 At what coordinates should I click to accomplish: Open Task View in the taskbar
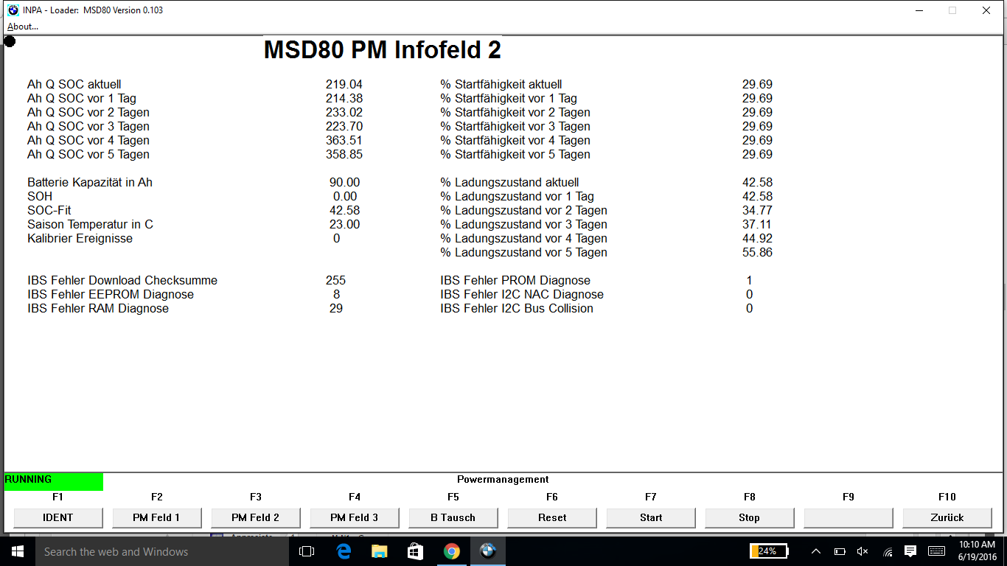pyautogui.click(x=306, y=551)
